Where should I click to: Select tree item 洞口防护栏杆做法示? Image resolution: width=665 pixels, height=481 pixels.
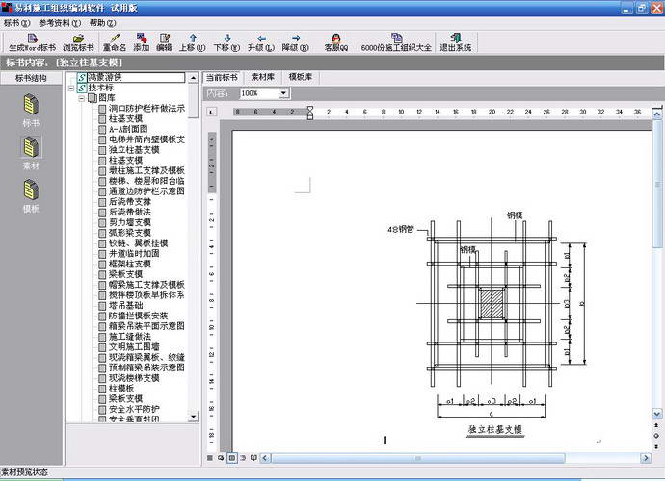point(146,109)
